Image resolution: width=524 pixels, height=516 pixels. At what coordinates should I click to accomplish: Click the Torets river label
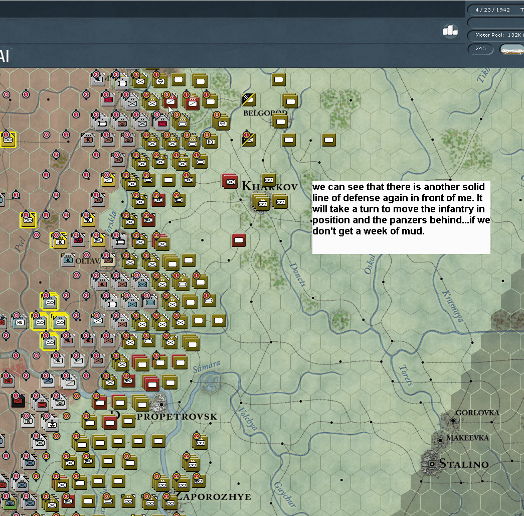[406, 375]
